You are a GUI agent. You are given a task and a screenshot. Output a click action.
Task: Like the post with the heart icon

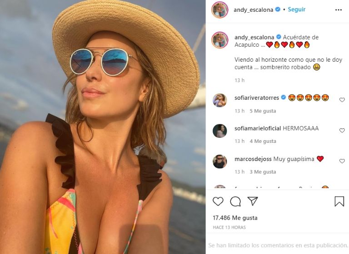tap(218, 201)
